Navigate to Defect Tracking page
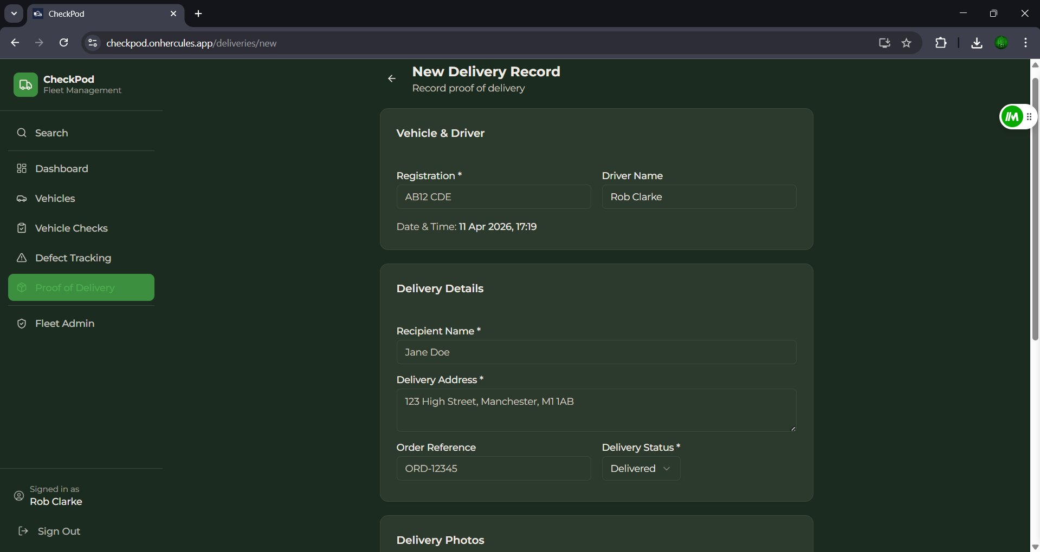 coord(73,258)
